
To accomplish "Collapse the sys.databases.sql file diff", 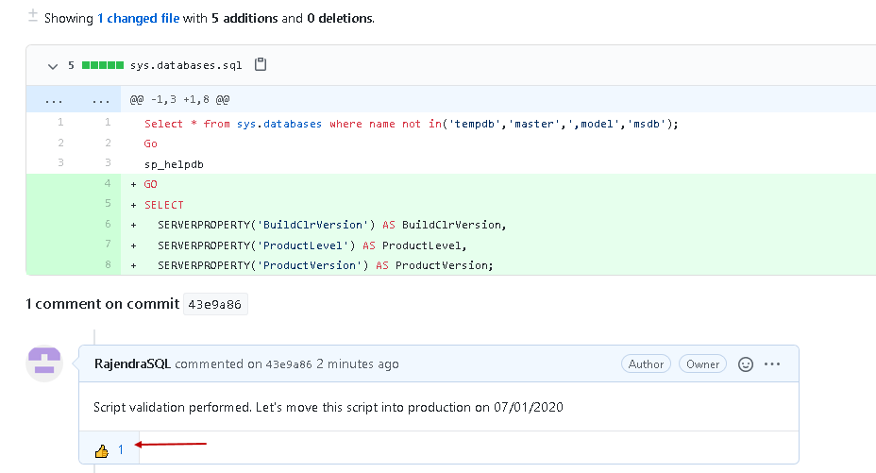I will pyautogui.click(x=53, y=66).
